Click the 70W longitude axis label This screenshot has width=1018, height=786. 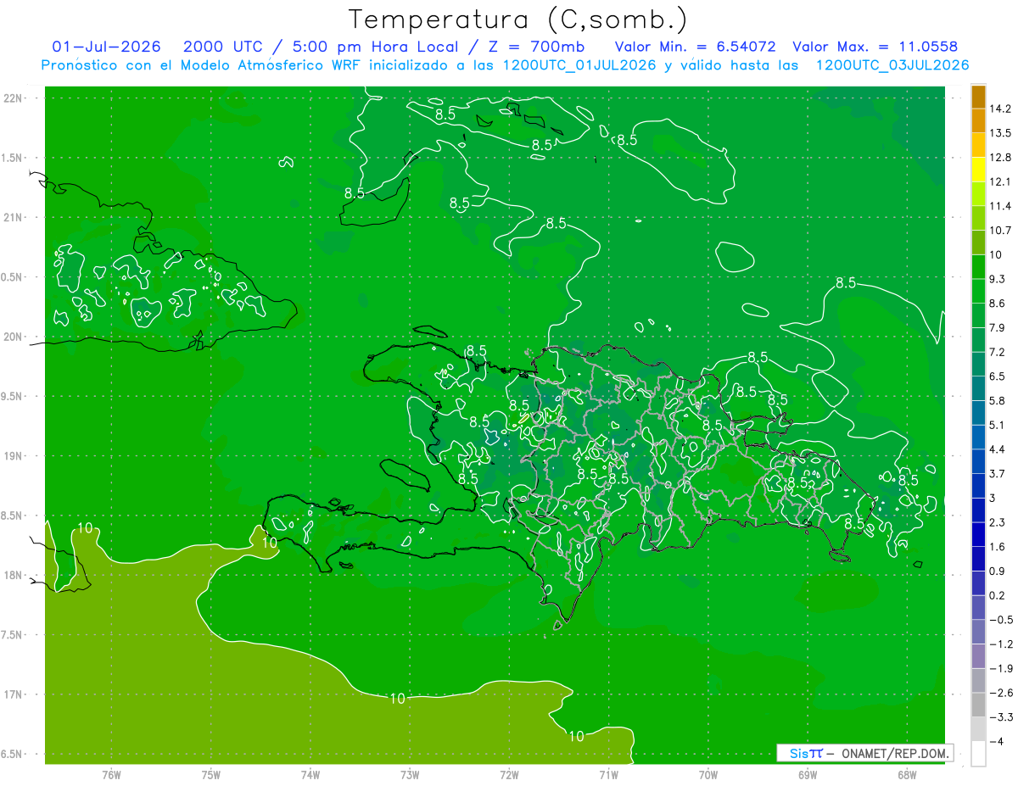tap(708, 774)
